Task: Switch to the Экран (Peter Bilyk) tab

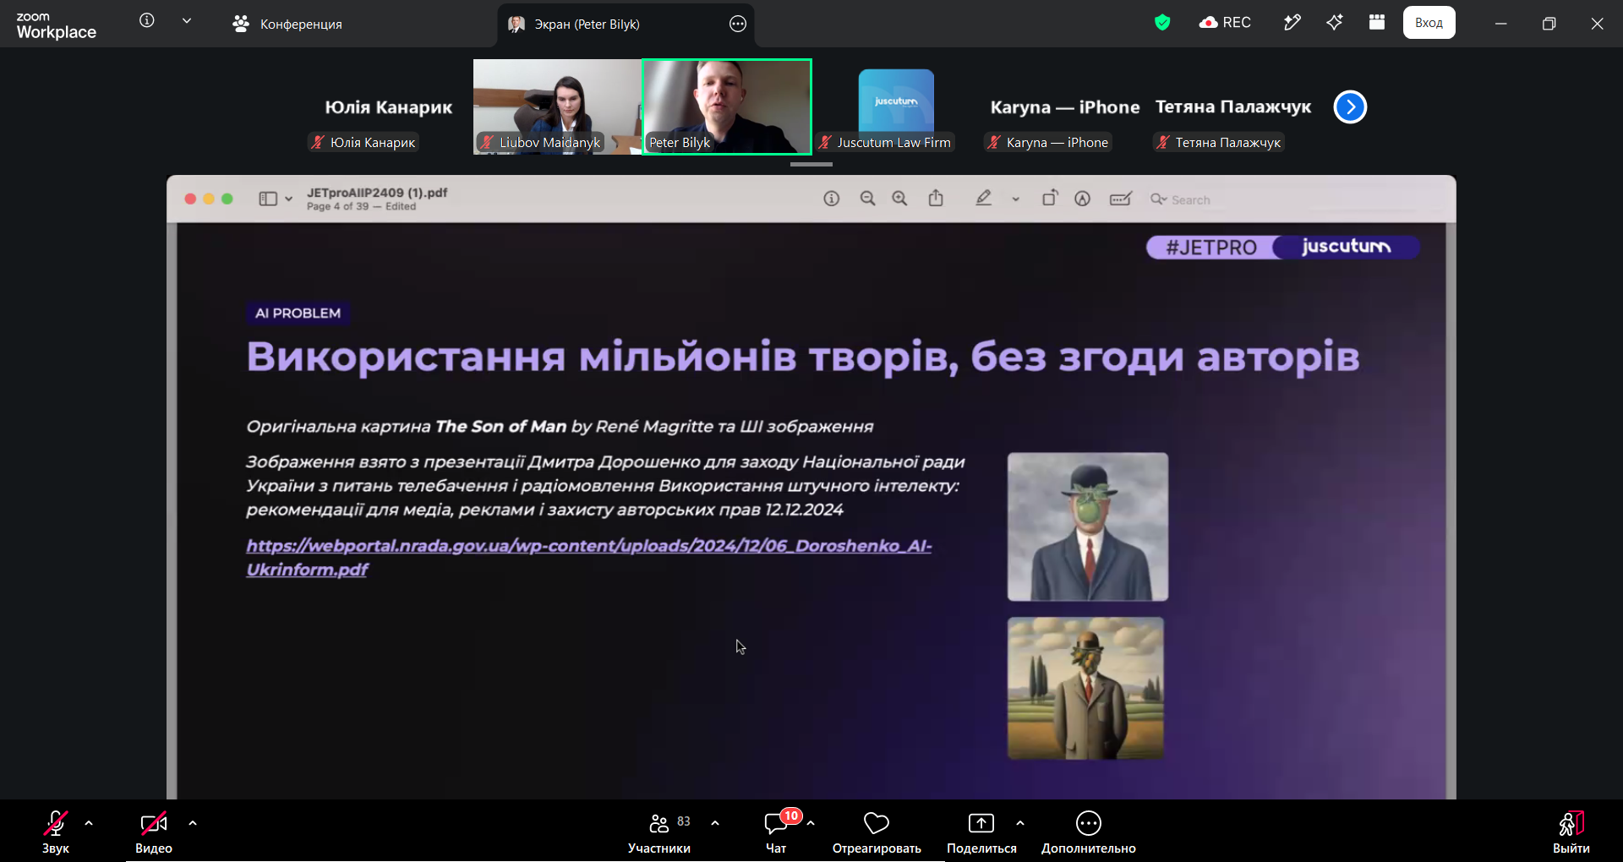Action: 626,24
